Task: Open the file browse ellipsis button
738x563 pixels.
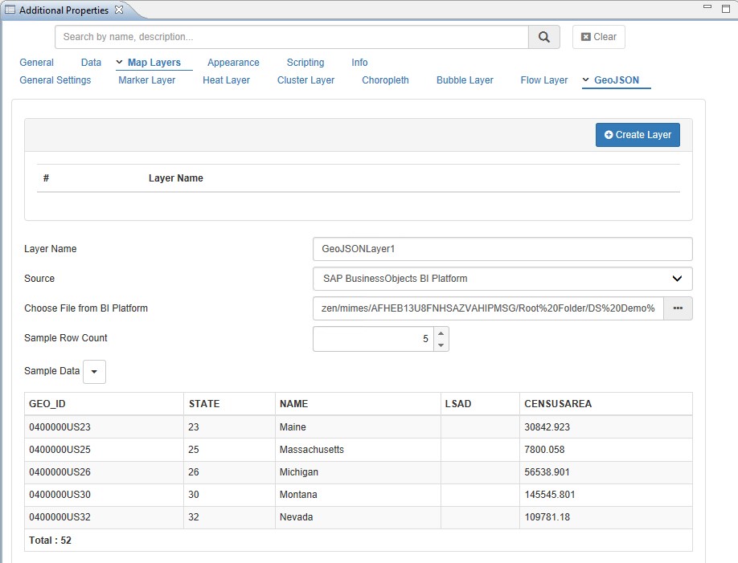Action: [x=678, y=308]
